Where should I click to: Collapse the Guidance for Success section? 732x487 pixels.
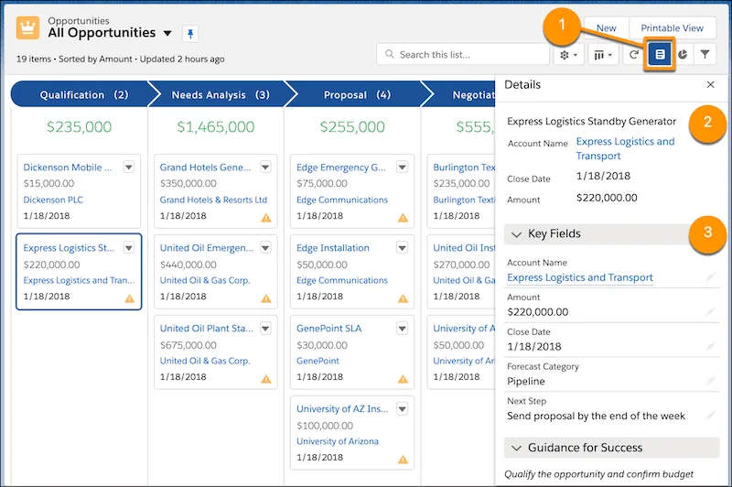(516, 449)
